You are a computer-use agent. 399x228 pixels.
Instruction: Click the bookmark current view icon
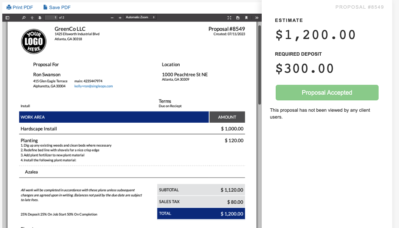point(246,18)
